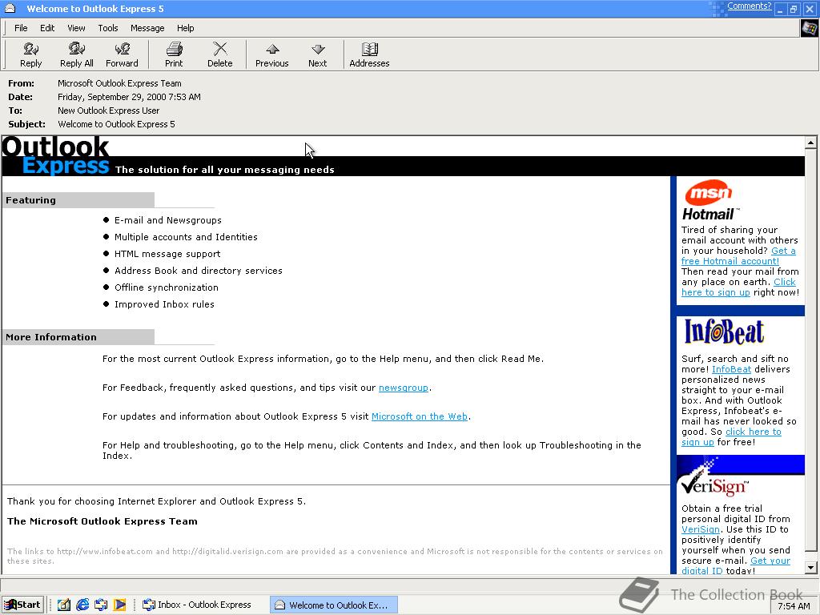Click the vertical scrollbar thumb
820x615 pixels.
810,350
